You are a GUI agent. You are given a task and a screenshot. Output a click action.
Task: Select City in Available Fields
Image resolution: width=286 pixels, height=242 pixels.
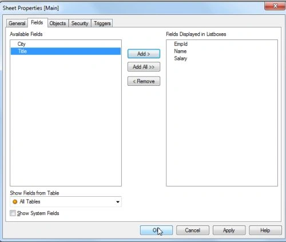[x=66, y=44]
